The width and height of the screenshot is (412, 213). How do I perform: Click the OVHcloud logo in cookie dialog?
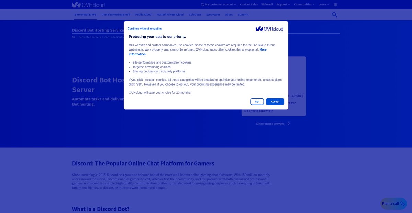(x=270, y=29)
